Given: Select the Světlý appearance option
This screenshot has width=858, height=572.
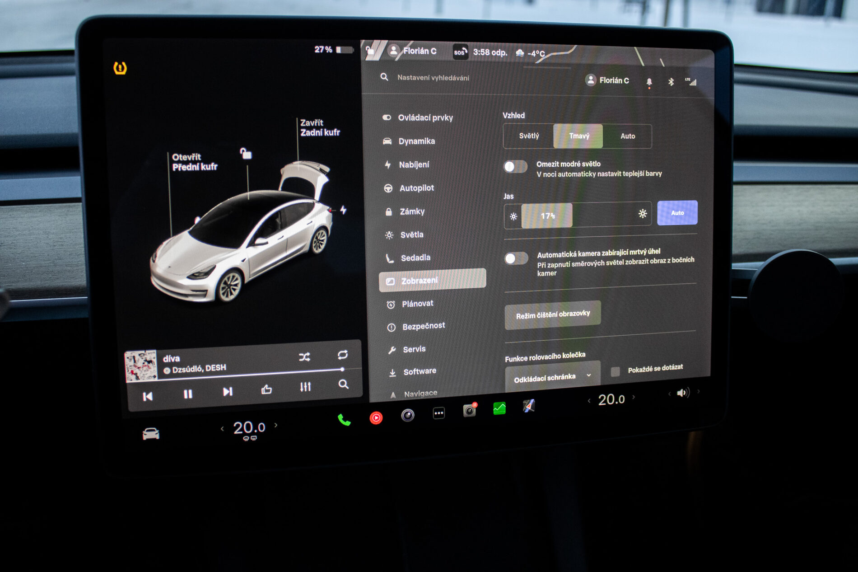Looking at the screenshot, I should (x=529, y=136).
